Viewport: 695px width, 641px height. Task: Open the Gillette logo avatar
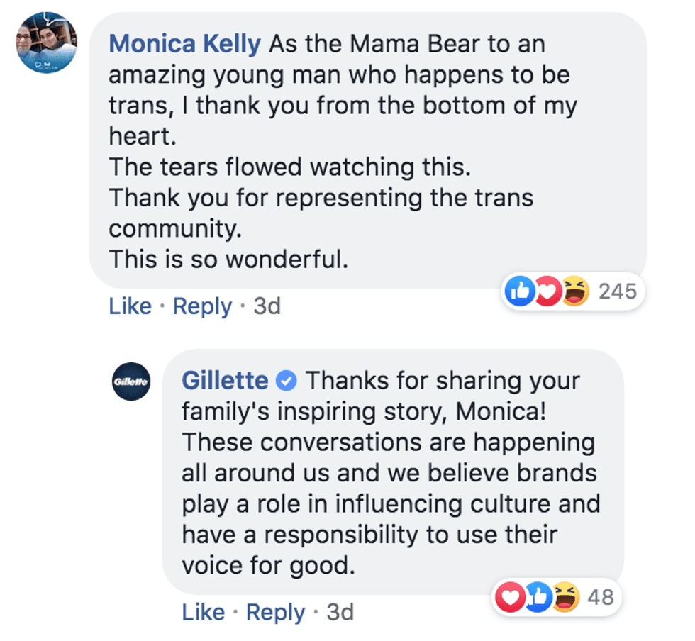click(x=131, y=381)
